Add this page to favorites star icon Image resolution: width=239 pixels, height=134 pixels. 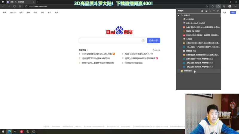(206, 6)
